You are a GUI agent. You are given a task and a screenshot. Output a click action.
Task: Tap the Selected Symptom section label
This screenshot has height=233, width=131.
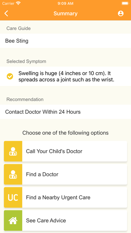pos(26,61)
